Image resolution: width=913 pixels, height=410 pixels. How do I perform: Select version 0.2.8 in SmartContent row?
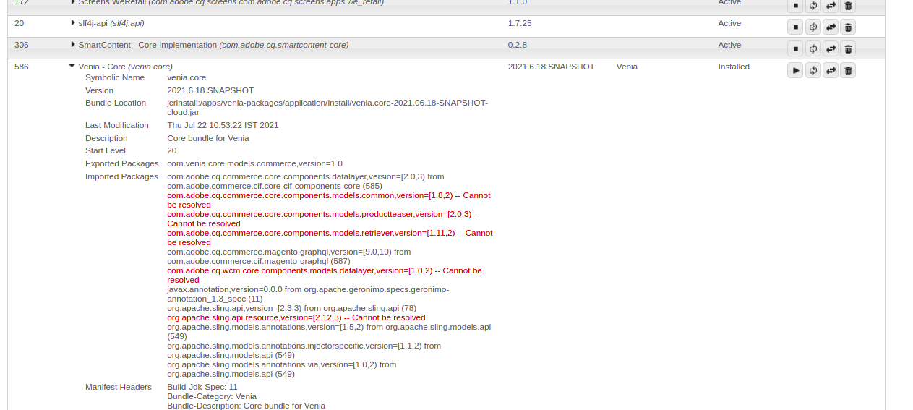pyautogui.click(x=518, y=45)
